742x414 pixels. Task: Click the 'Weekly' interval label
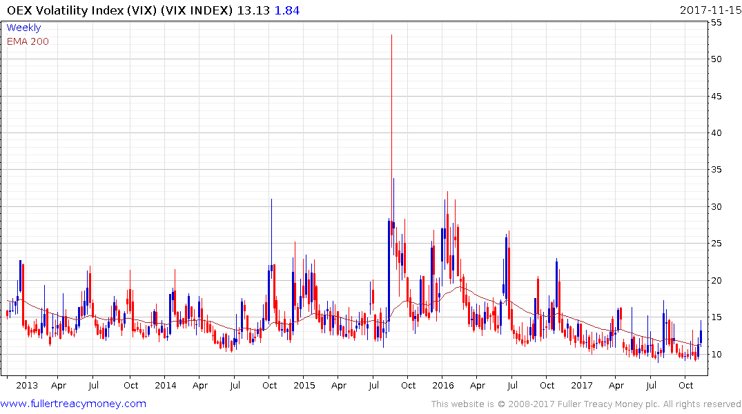click(23, 28)
